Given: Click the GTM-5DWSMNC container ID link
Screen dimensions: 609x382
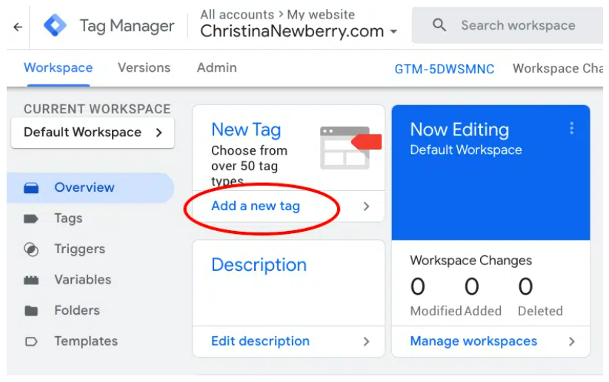Looking at the screenshot, I should point(445,69).
